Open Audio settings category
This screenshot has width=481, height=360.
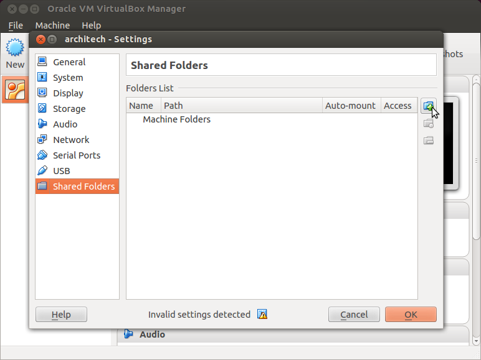pos(77,124)
